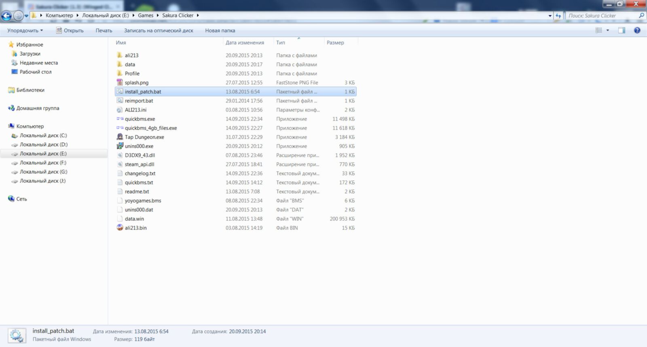Select the Profile folder icon
The height and width of the screenshot is (347, 647).
(120, 73)
